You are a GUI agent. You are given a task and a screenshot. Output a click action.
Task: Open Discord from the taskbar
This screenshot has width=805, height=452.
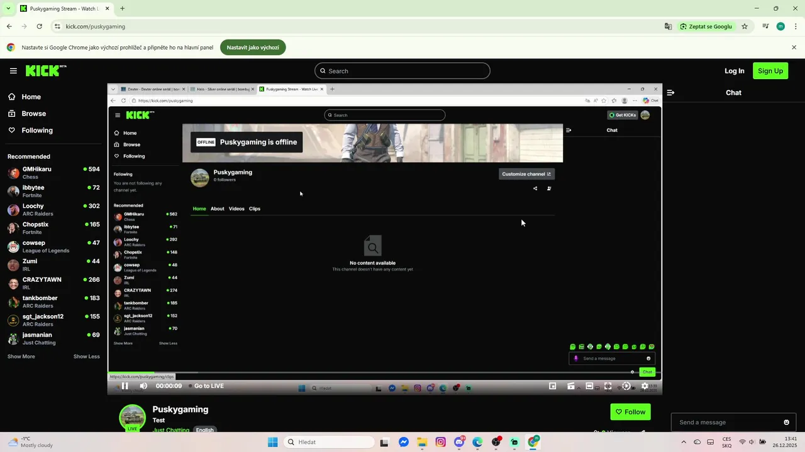coord(459,442)
